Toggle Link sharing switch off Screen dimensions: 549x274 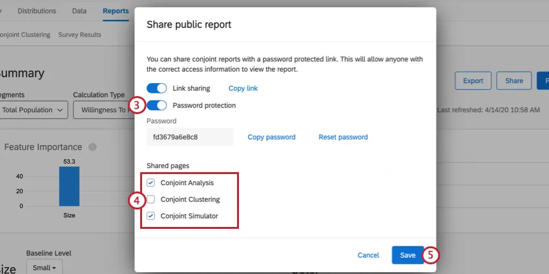tap(157, 88)
